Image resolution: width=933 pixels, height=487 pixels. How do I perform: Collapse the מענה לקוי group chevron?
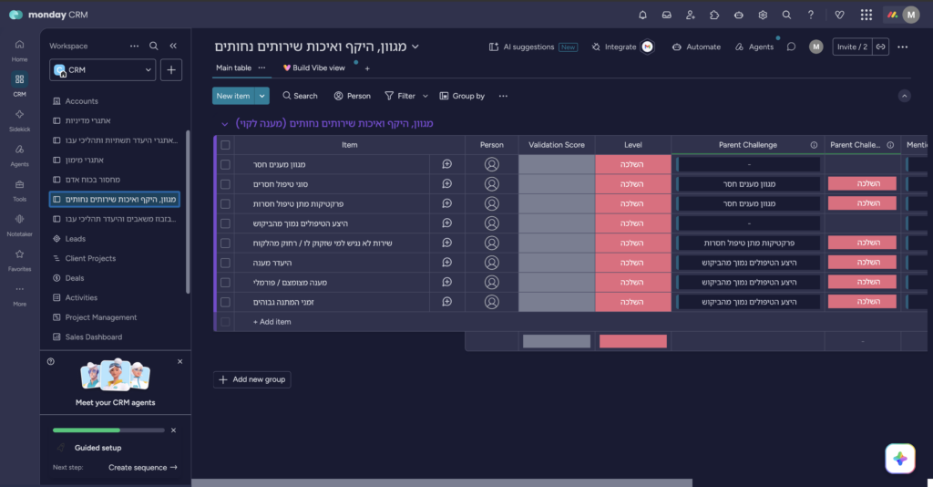[x=224, y=124]
